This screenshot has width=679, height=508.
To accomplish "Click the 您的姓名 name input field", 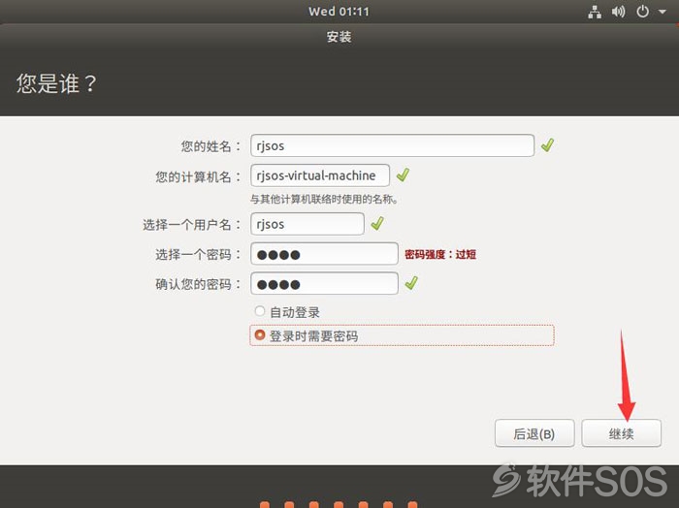I will click(392, 145).
